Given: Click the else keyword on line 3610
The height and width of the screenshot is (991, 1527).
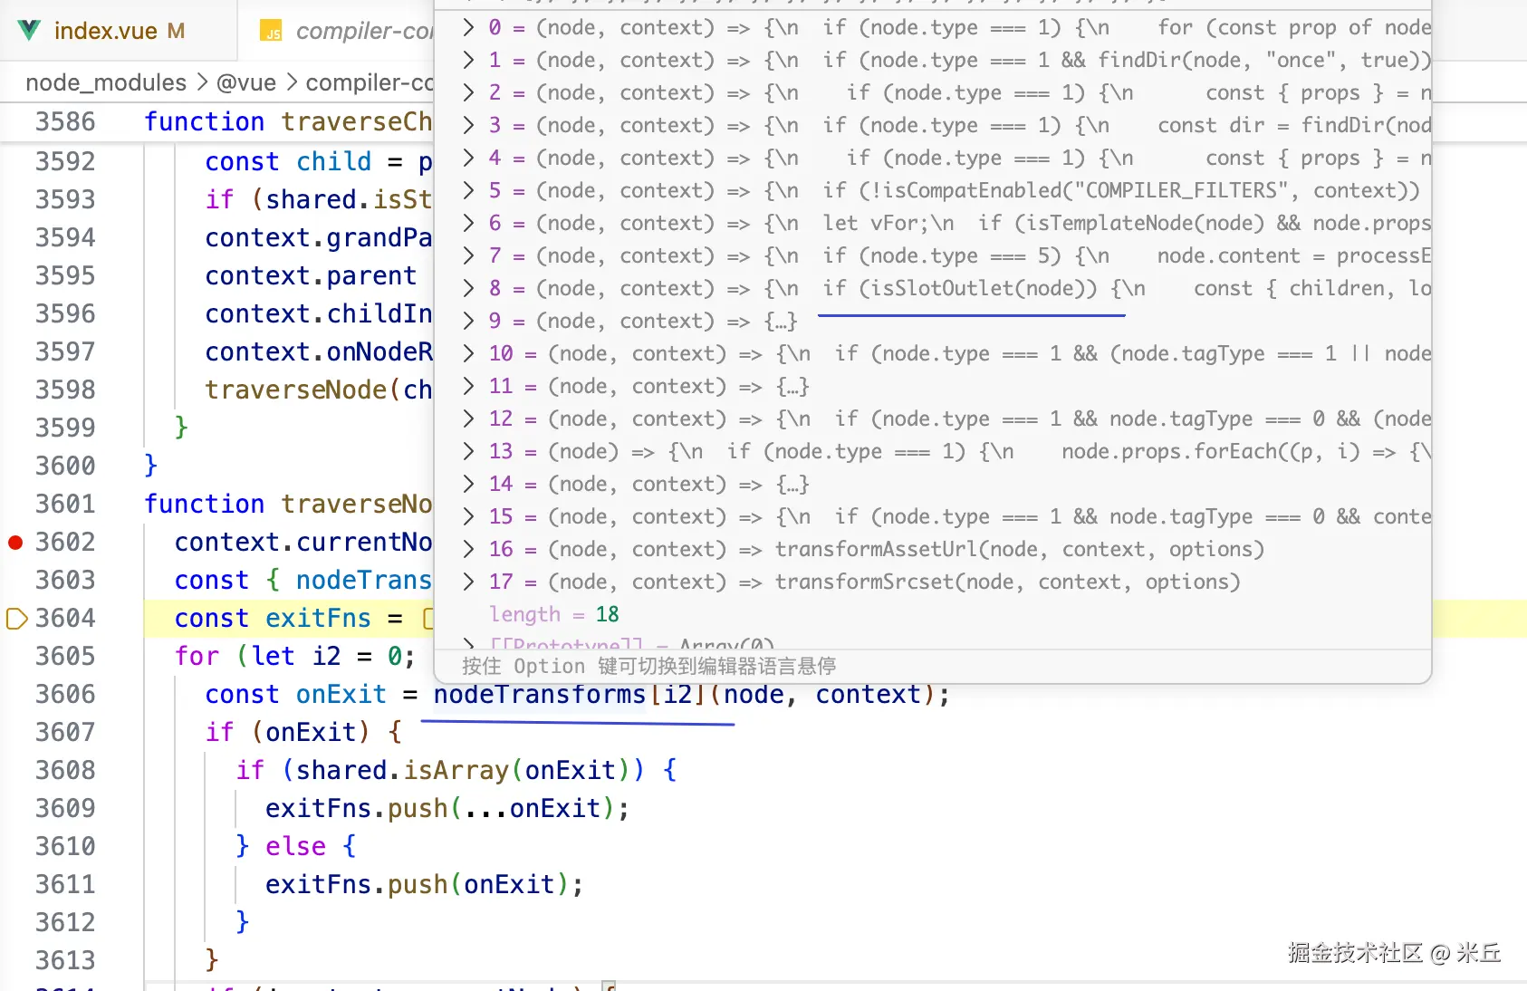Looking at the screenshot, I should pos(295,846).
